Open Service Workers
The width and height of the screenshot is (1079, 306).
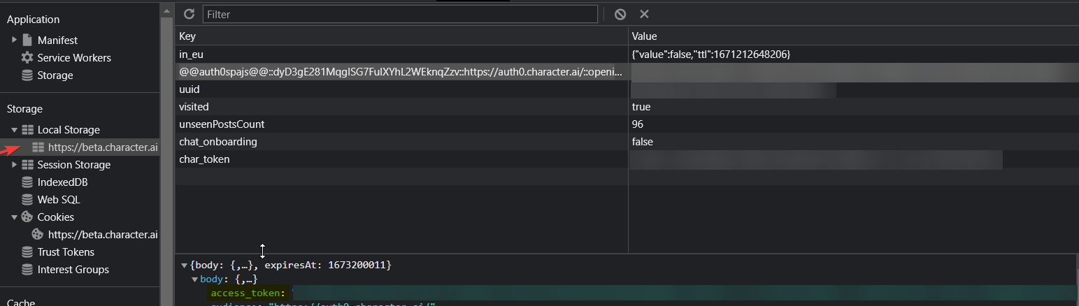pos(74,58)
